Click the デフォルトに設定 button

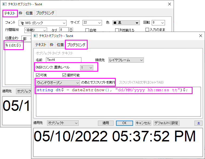[166, 123]
